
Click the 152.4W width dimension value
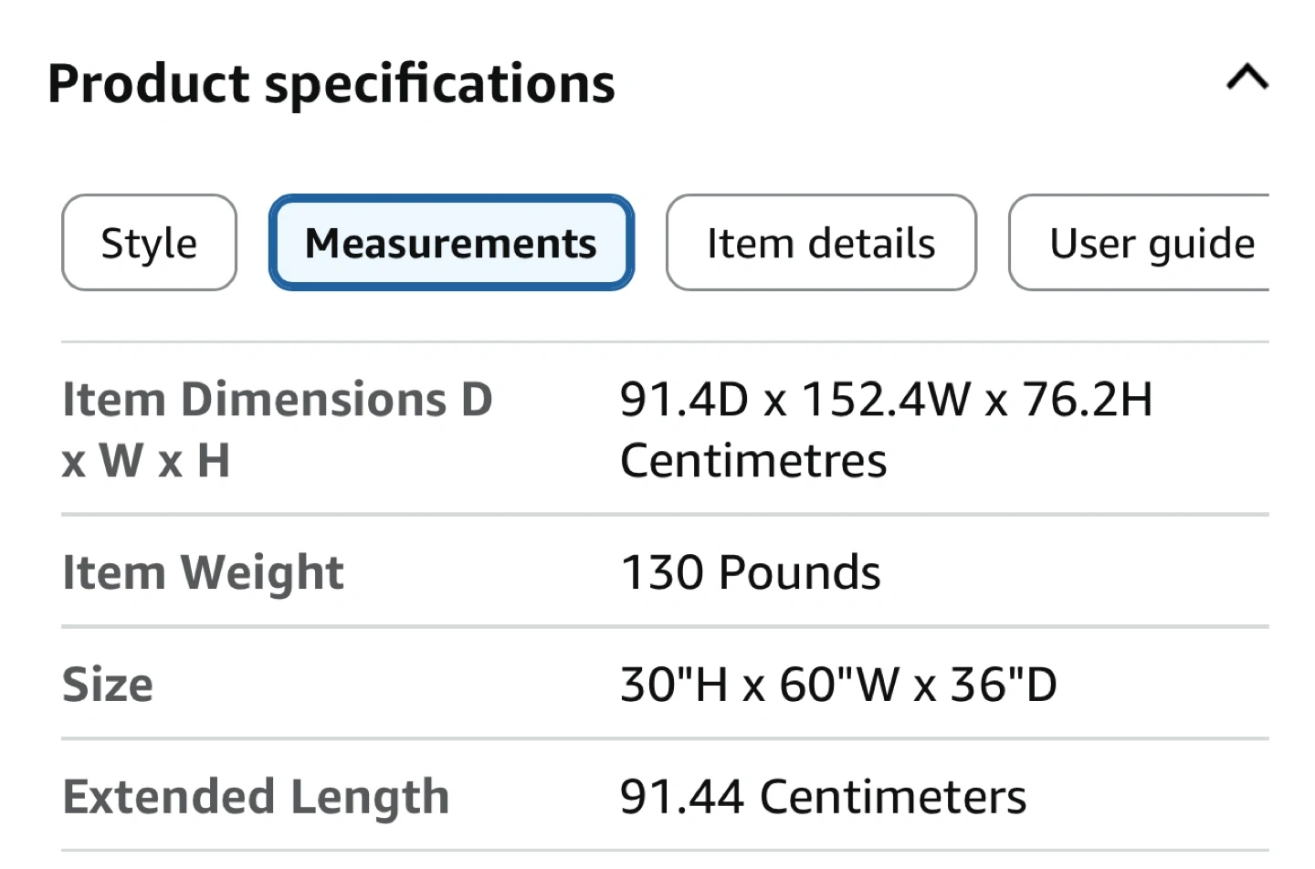click(x=885, y=400)
